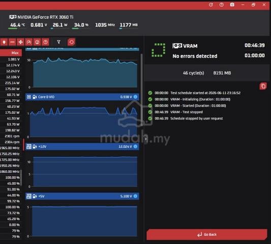Click the info icon on +5V graph

click(135, 196)
